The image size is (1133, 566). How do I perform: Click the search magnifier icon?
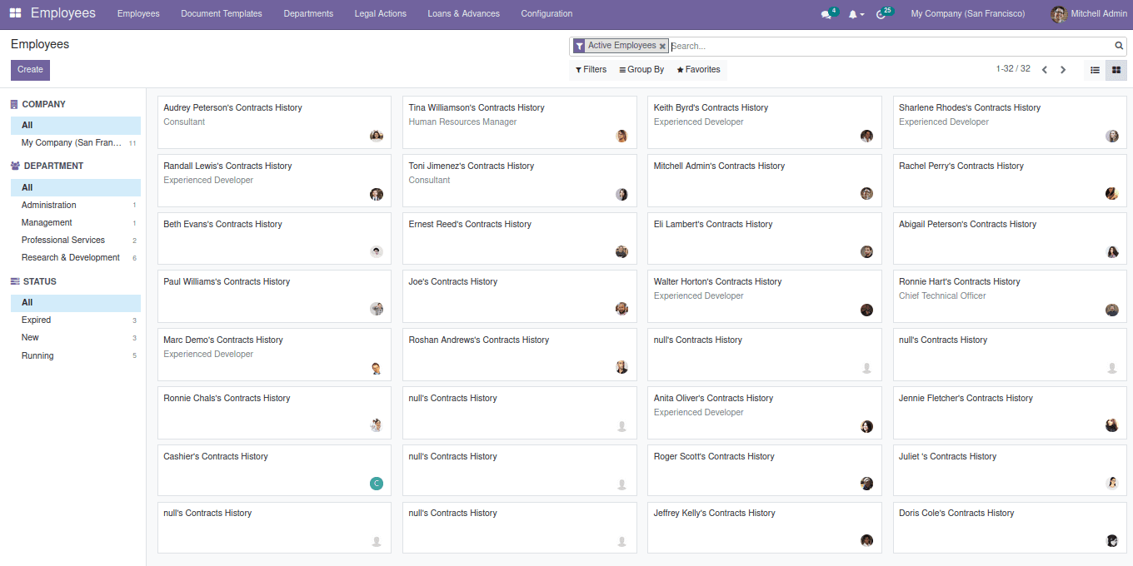click(x=1119, y=46)
